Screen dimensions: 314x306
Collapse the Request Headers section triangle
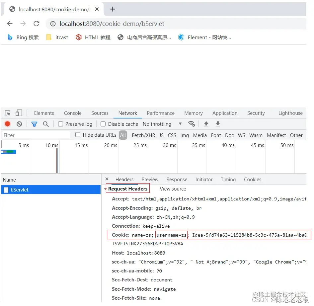[105, 189]
